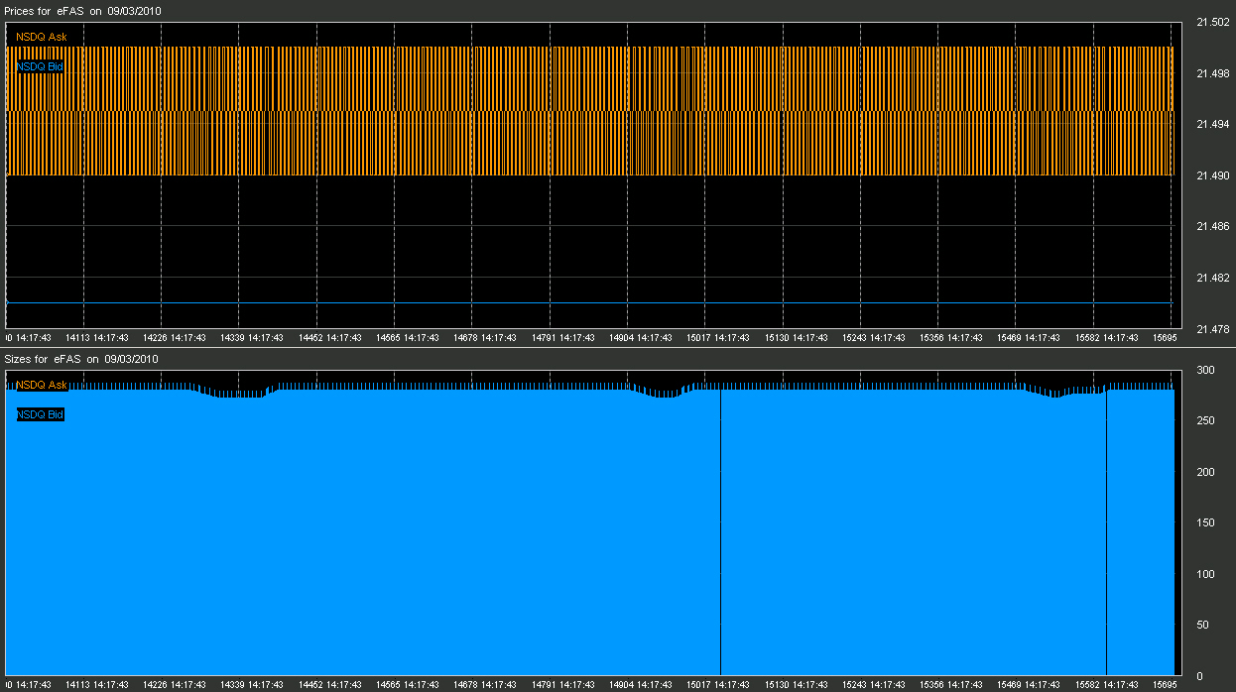
Task: Select NSDQ Ask legend in Sizes chart
Action: [x=42, y=385]
